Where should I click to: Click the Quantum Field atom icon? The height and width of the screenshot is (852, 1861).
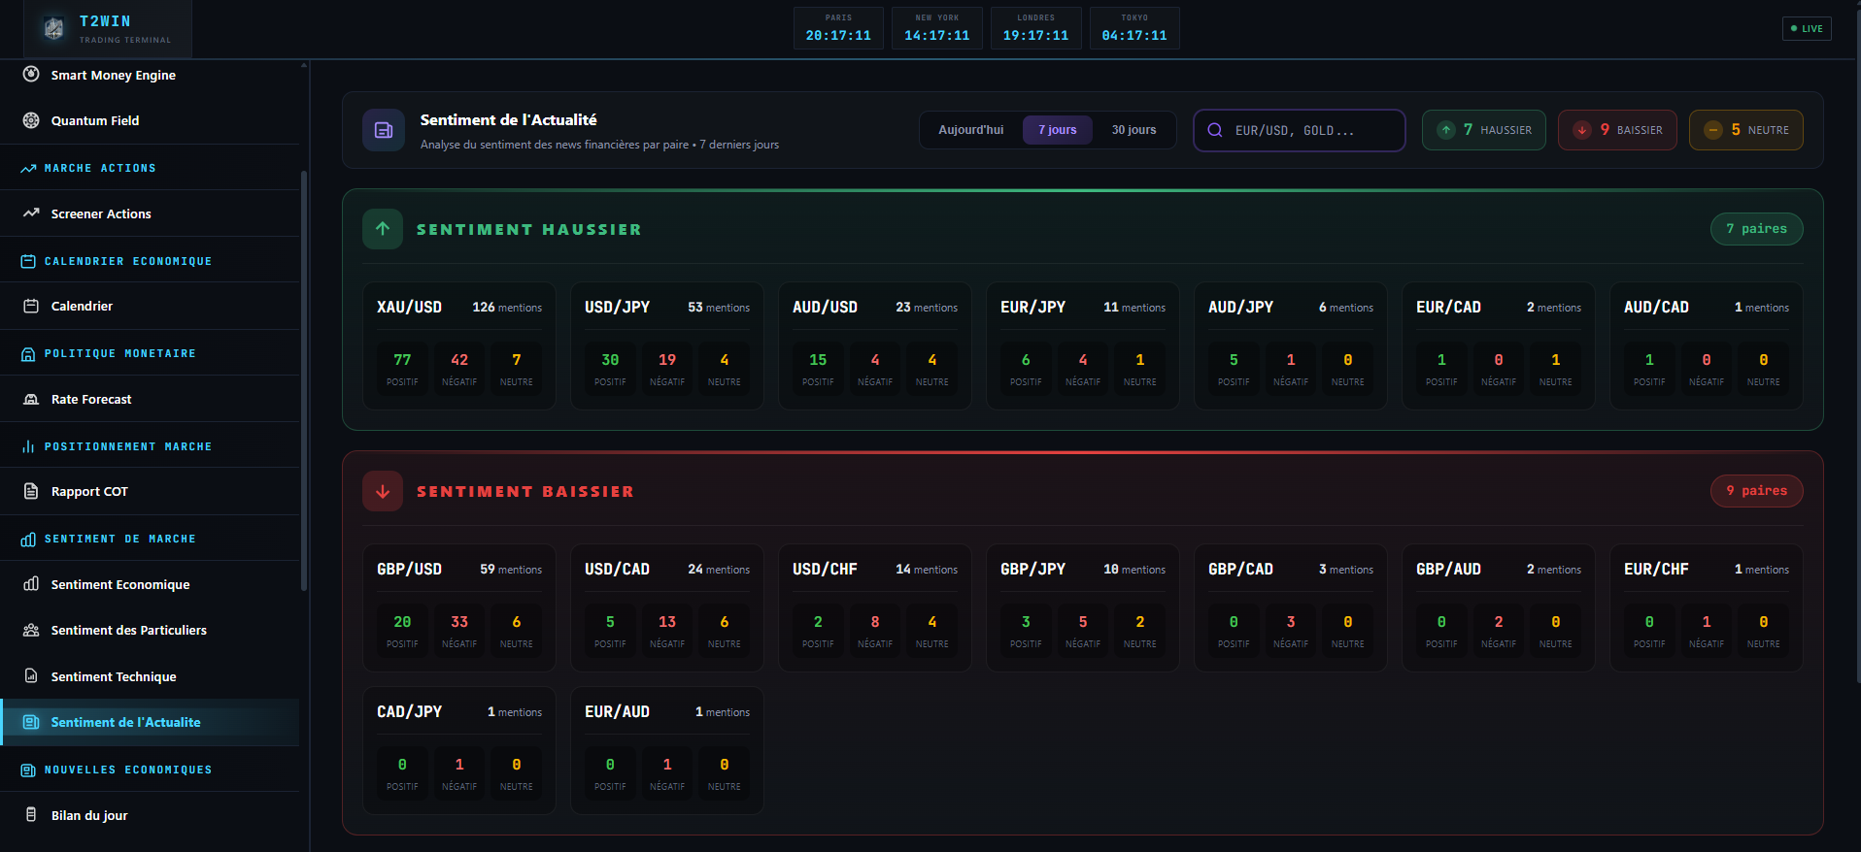pos(31,120)
